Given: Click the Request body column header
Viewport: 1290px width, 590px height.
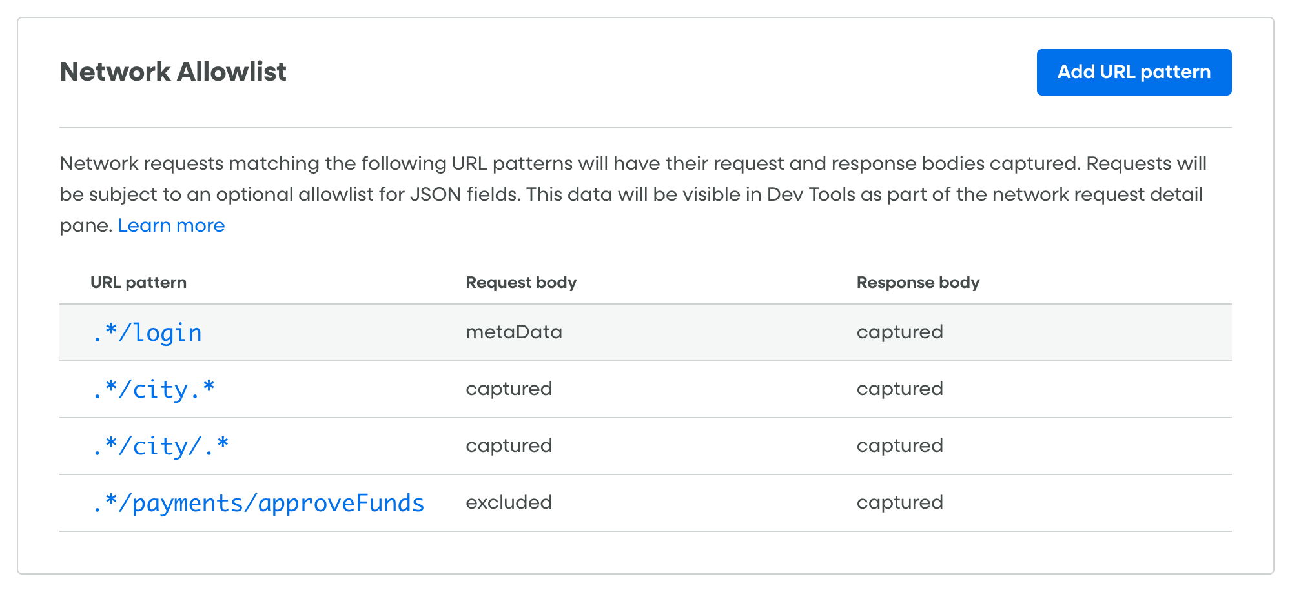Looking at the screenshot, I should (x=521, y=282).
